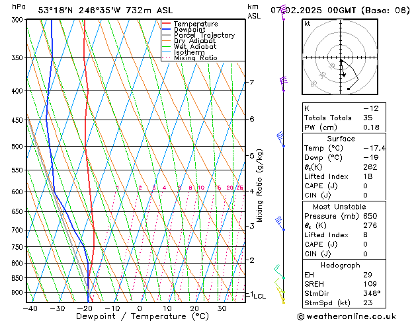
Task: Click the surface Lifted Index value 18
Action: (x=368, y=176)
